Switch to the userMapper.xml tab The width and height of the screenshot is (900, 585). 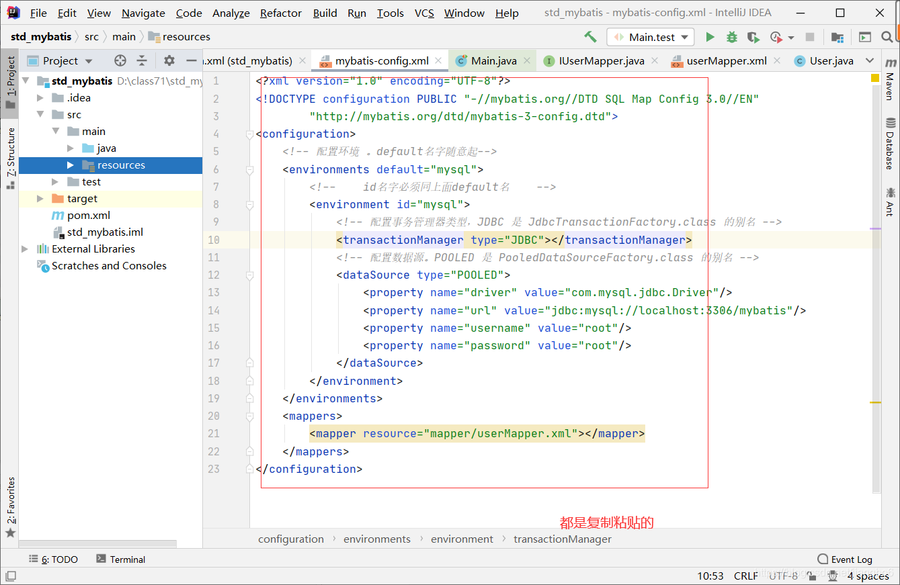pos(727,60)
